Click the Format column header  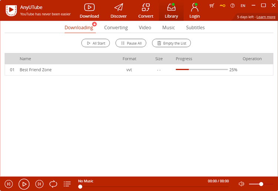pyautogui.click(x=129, y=58)
